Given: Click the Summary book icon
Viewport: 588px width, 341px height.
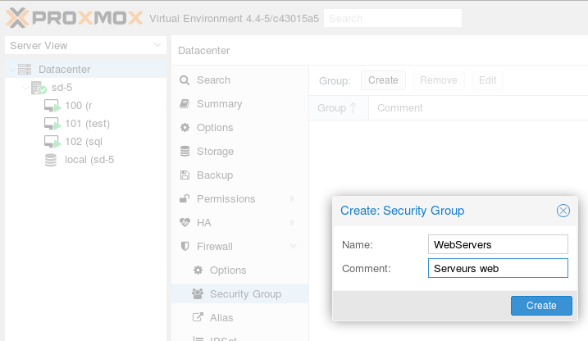Looking at the screenshot, I should (x=185, y=104).
